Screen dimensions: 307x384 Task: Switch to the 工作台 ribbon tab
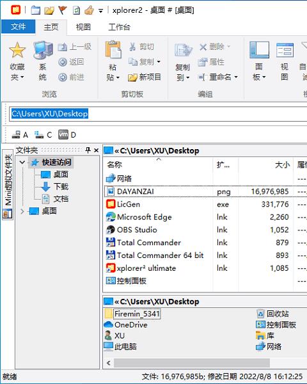[x=119, y=27]
